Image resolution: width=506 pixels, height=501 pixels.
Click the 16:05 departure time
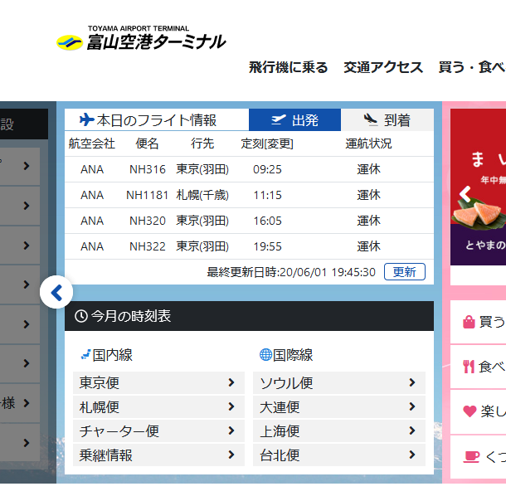(x=267, y=221)
